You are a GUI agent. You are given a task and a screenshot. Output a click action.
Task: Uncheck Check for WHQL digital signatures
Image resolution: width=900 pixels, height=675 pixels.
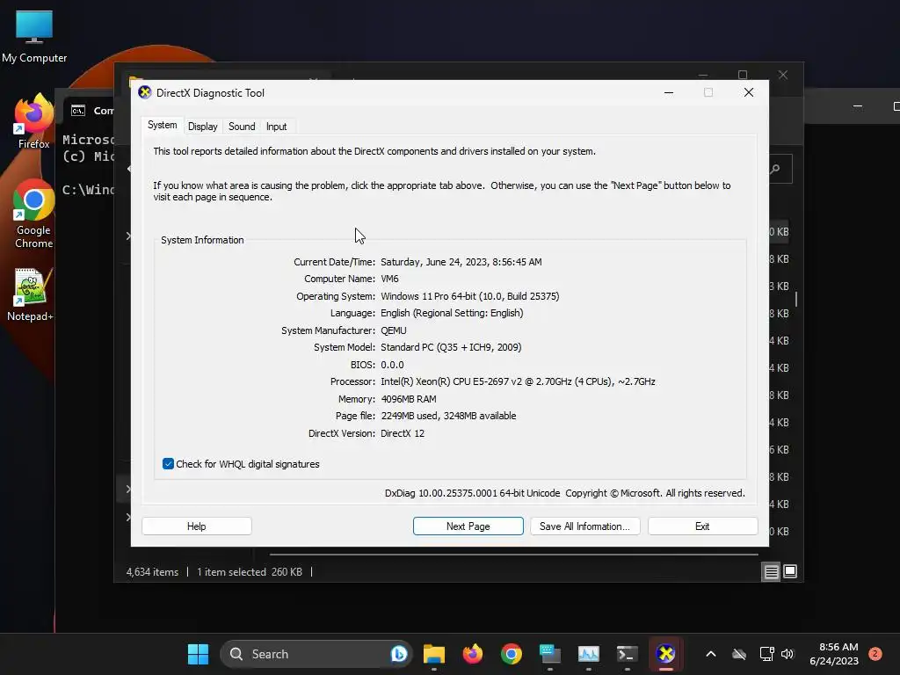[x=168, y=464]
